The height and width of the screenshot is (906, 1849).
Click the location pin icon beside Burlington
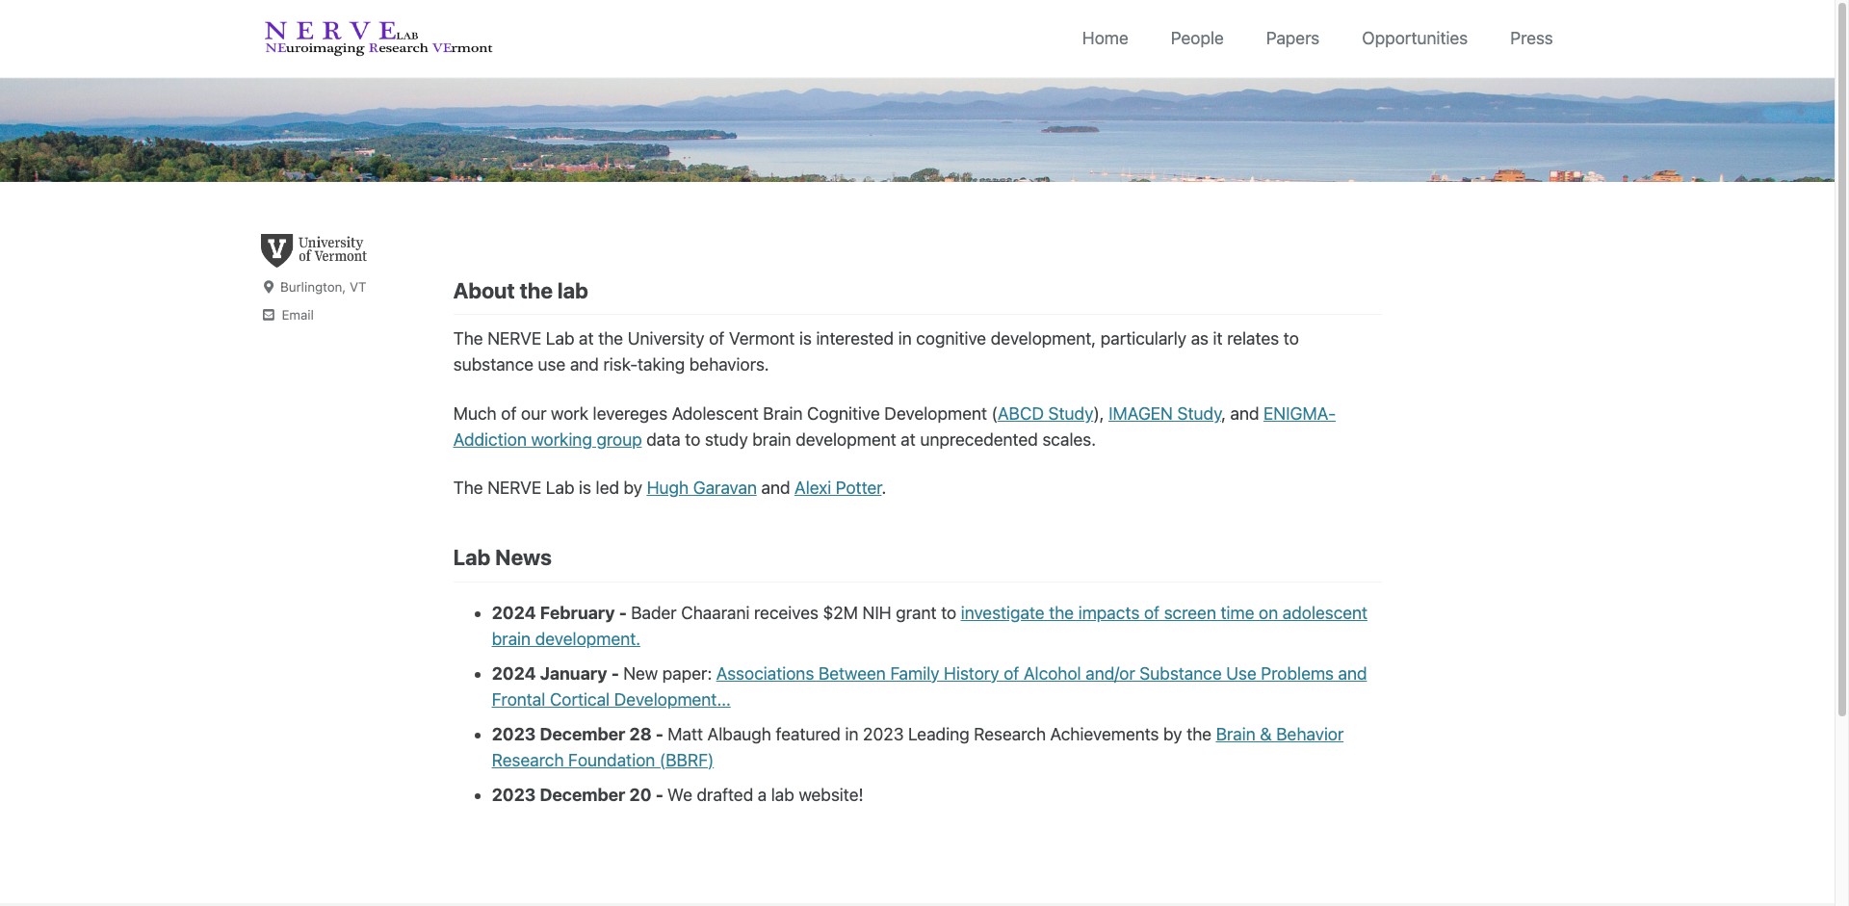(269, 287)
